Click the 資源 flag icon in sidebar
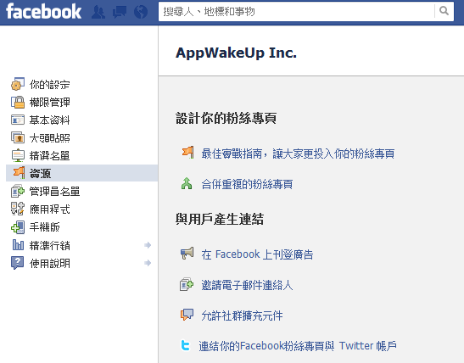Viewport: 464px width, 363px height. pyautogui.click(x=19, y=173)
